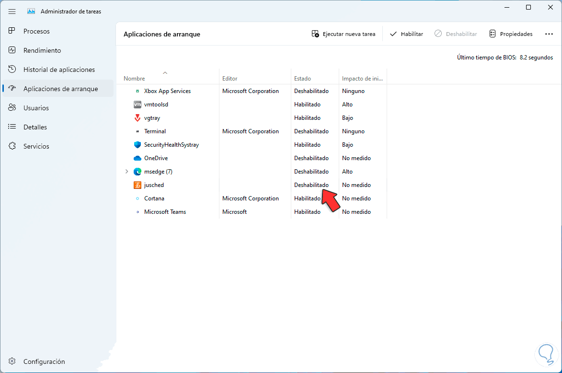Click Microsoft editor cell for Teams

coord(234,212)
